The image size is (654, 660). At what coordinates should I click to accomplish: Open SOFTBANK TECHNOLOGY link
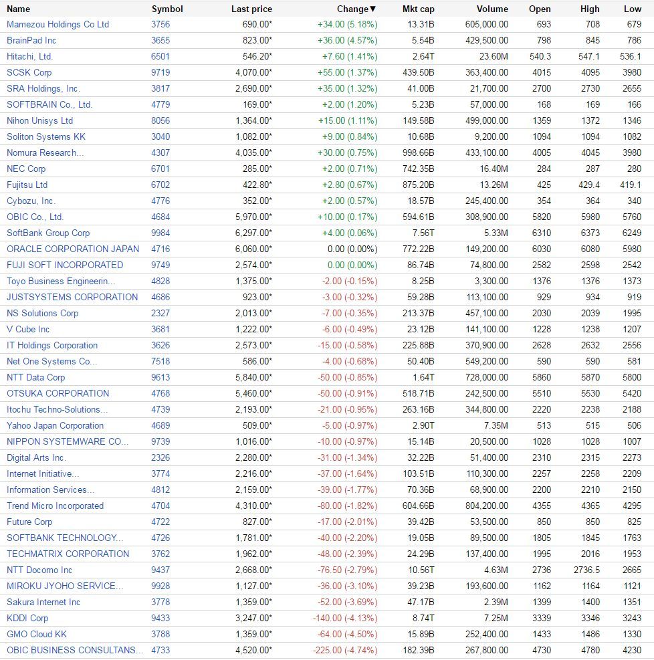(65, 538)
